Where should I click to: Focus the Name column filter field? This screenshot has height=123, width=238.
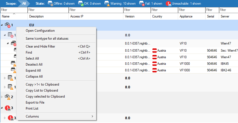[x=14, y=10]
